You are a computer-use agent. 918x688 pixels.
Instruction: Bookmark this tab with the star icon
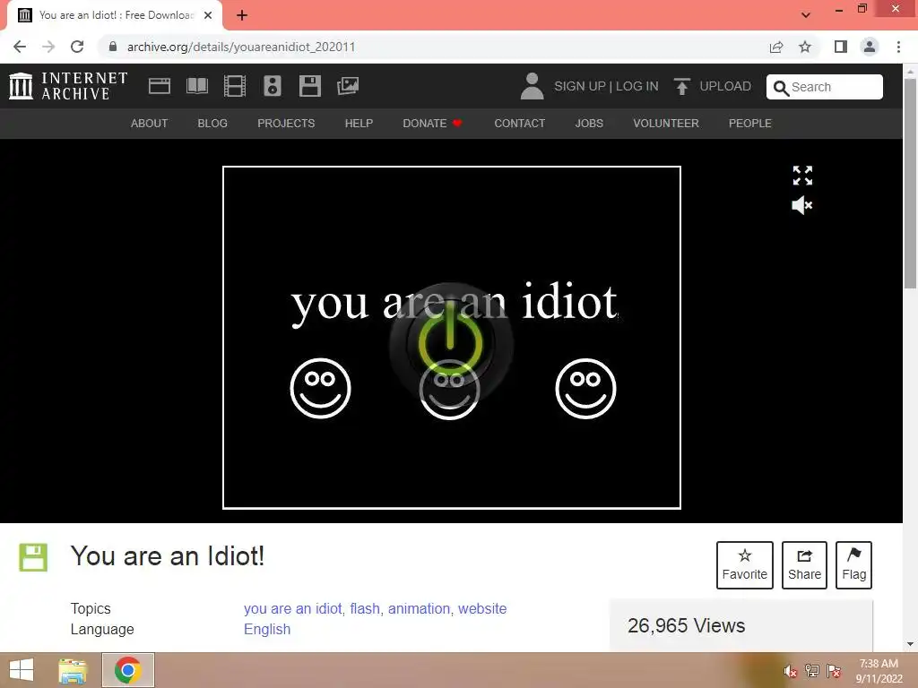[805, 47]
